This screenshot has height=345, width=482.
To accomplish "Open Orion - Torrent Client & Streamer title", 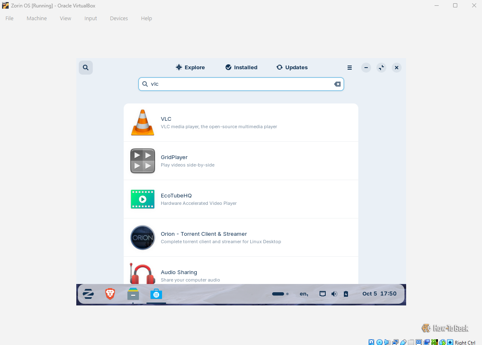I will 204,234.
